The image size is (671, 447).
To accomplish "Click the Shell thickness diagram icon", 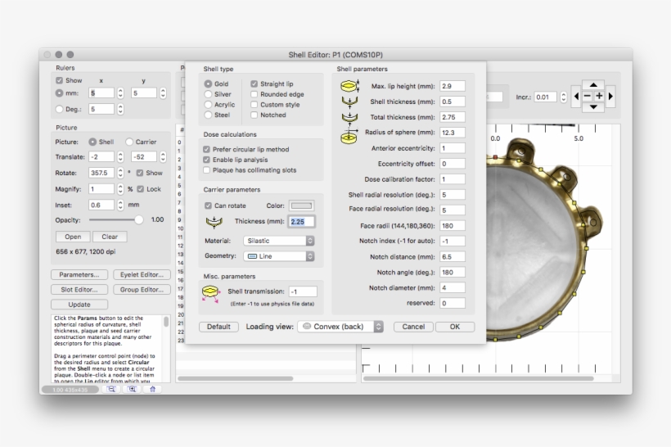I will pyautogui.click(x=349, y=102).
